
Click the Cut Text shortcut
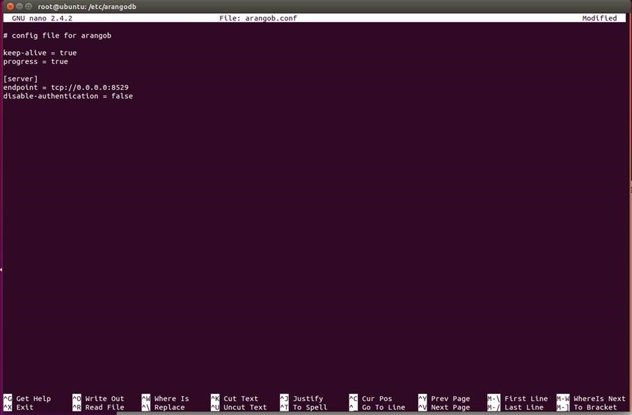coord(240,399)
